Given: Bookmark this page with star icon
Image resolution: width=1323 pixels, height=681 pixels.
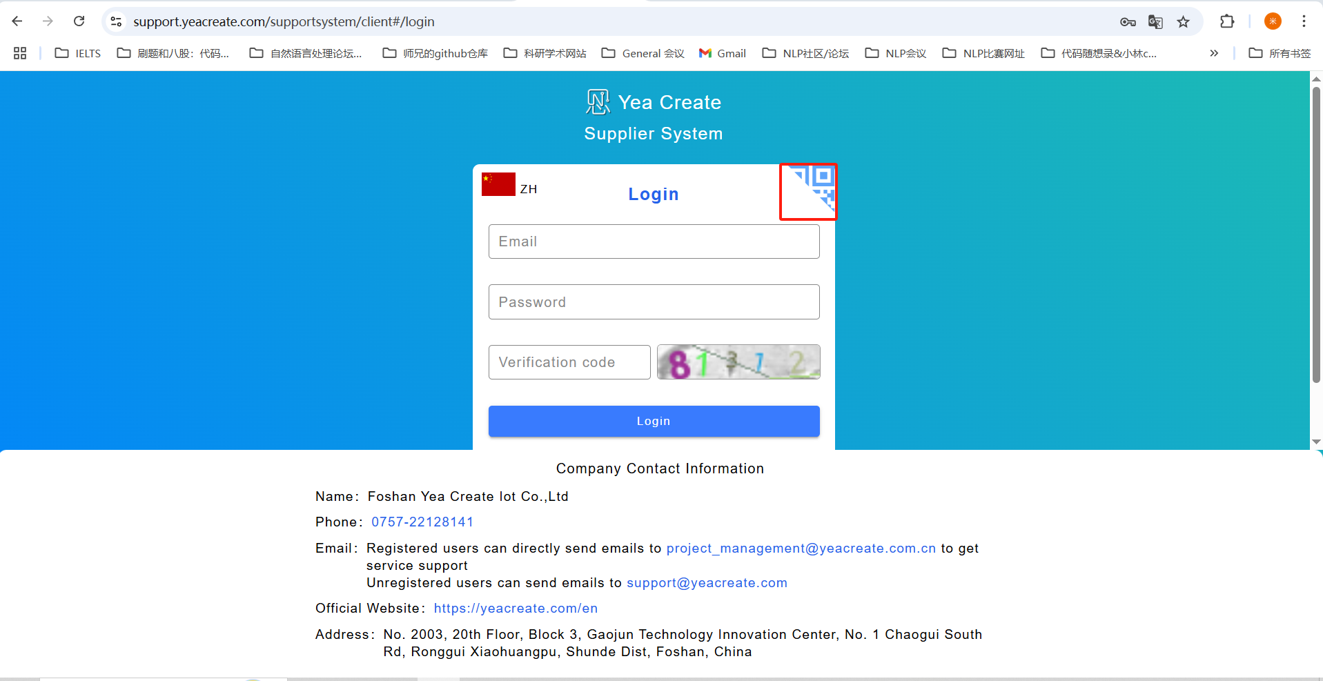Looking at the screenshot, I should point(1184,22).
